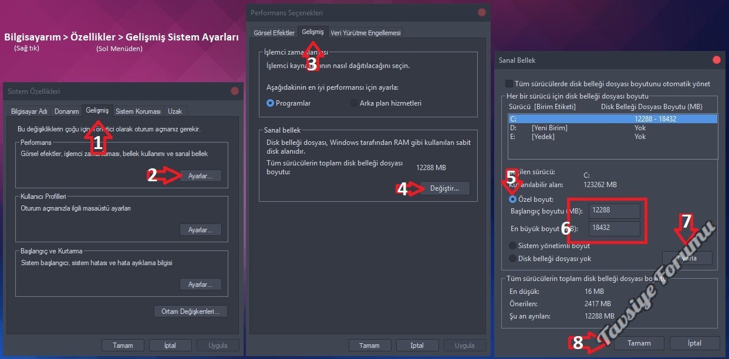Open Görsel Efektler tab in Performans Seçenekleri
Viewport: 729px width, 359px height.
coord(274,33)
